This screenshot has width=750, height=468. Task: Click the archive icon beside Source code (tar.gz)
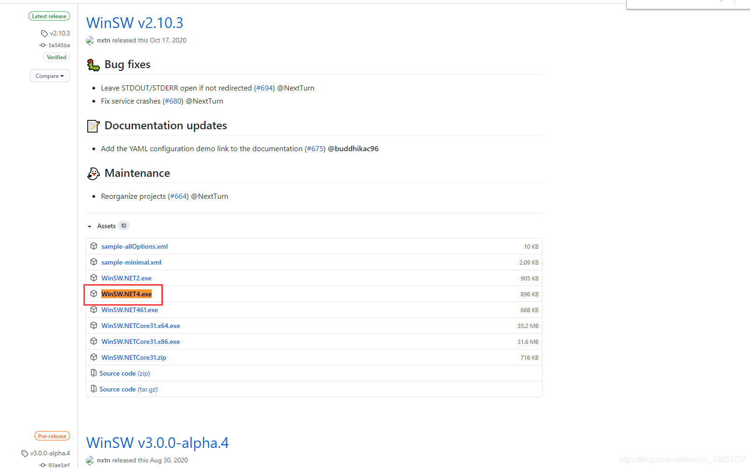point(94,389)
